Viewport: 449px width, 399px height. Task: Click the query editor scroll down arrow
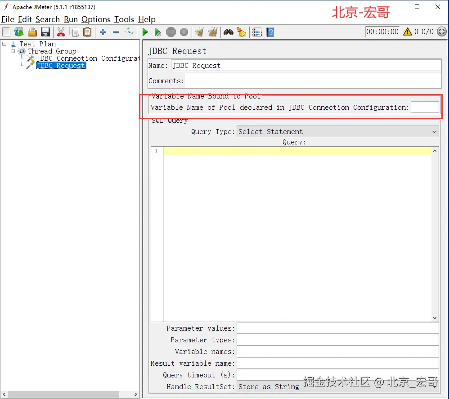click(435, 318)
